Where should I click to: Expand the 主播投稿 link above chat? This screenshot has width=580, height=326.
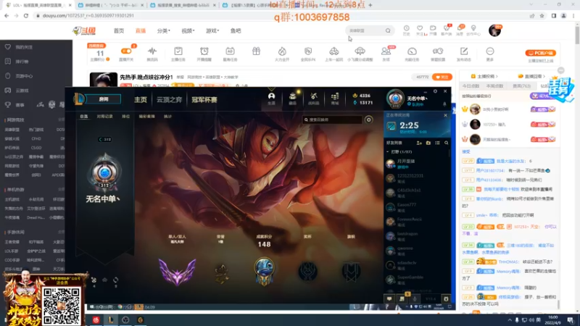(484, 76)
